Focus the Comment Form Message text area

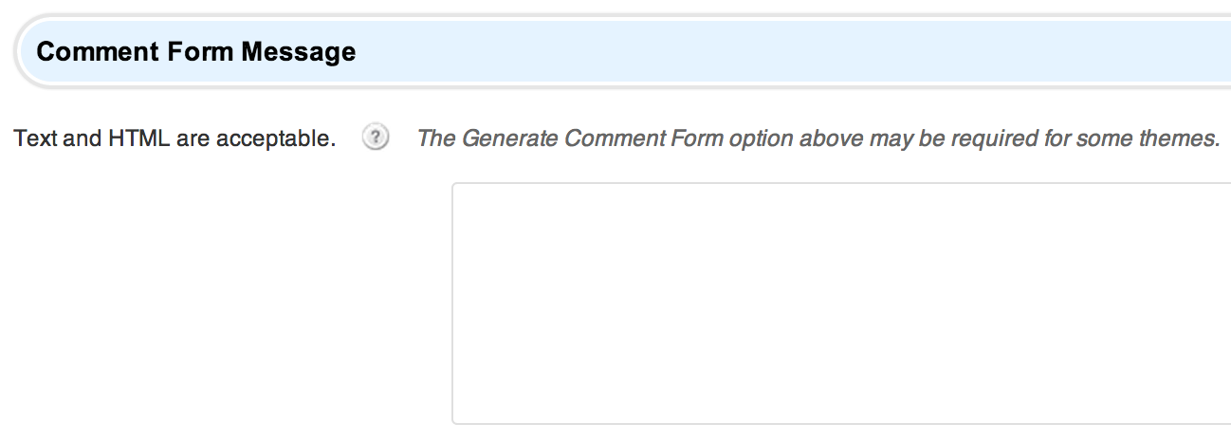coord(841,304)
